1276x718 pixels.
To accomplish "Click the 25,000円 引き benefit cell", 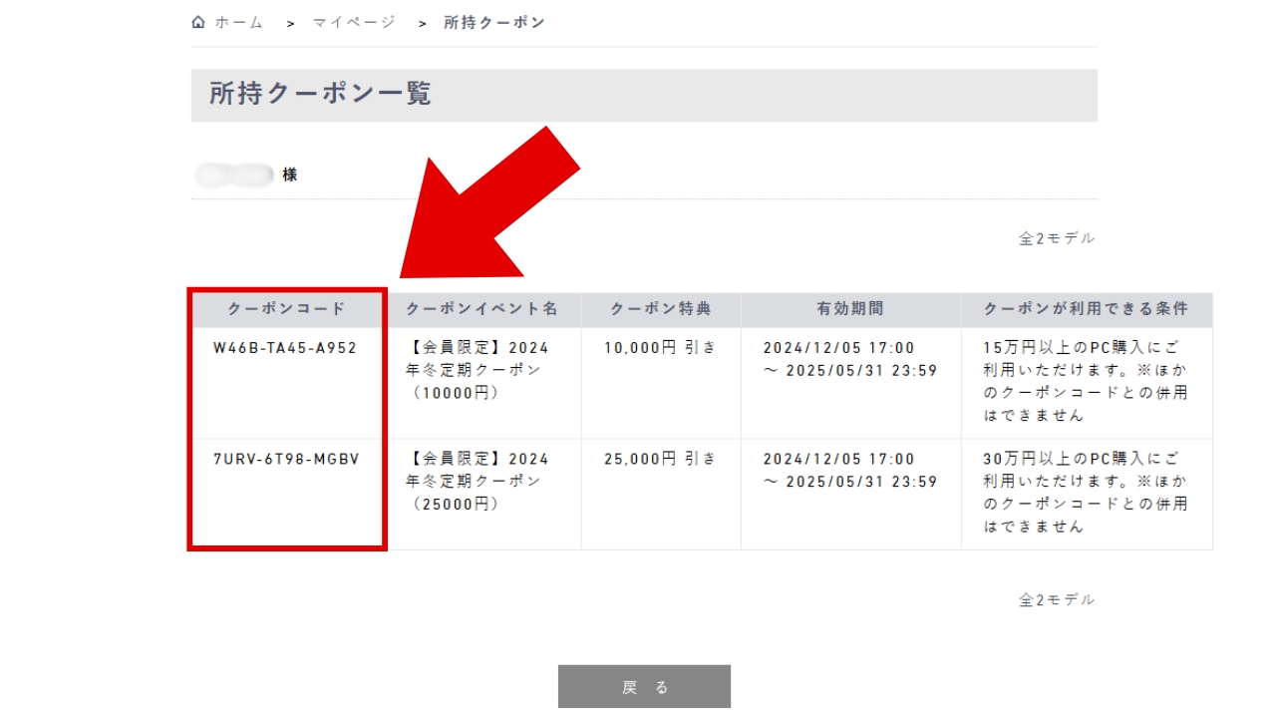I will (660, 459).
